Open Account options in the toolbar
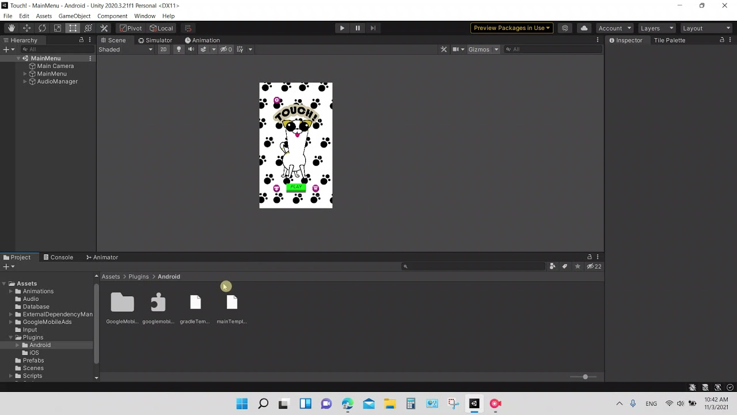This screenshot has width=737, height=415. [614, 28]
